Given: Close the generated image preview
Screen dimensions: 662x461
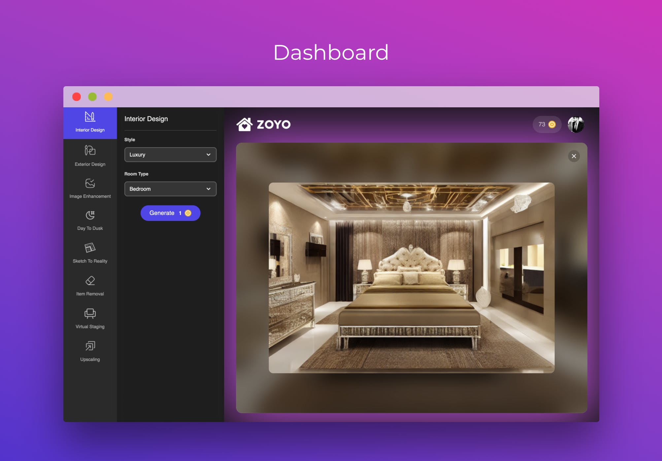Looking at the screenshot, I should [x=574, y=156].
